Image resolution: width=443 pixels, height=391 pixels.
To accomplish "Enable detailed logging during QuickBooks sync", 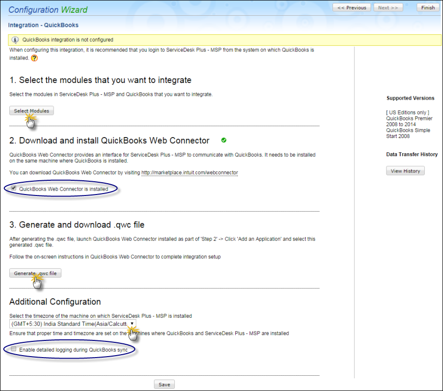I will click(x=14, y=349).
